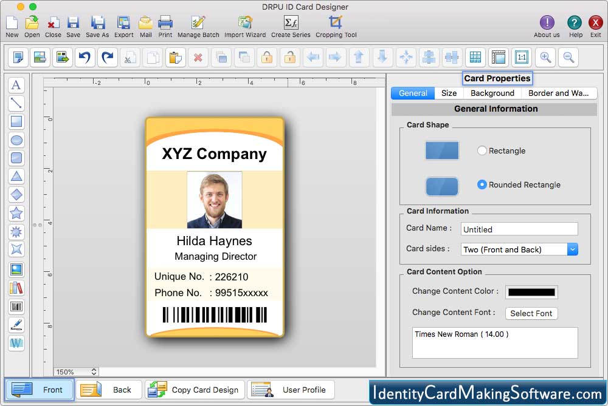Switch to the General tab
608x406 pixels.
click(x=413, y=93)
